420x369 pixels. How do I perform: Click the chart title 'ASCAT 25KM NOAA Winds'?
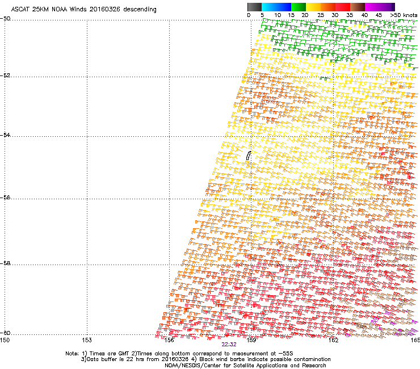coord(49,9)
